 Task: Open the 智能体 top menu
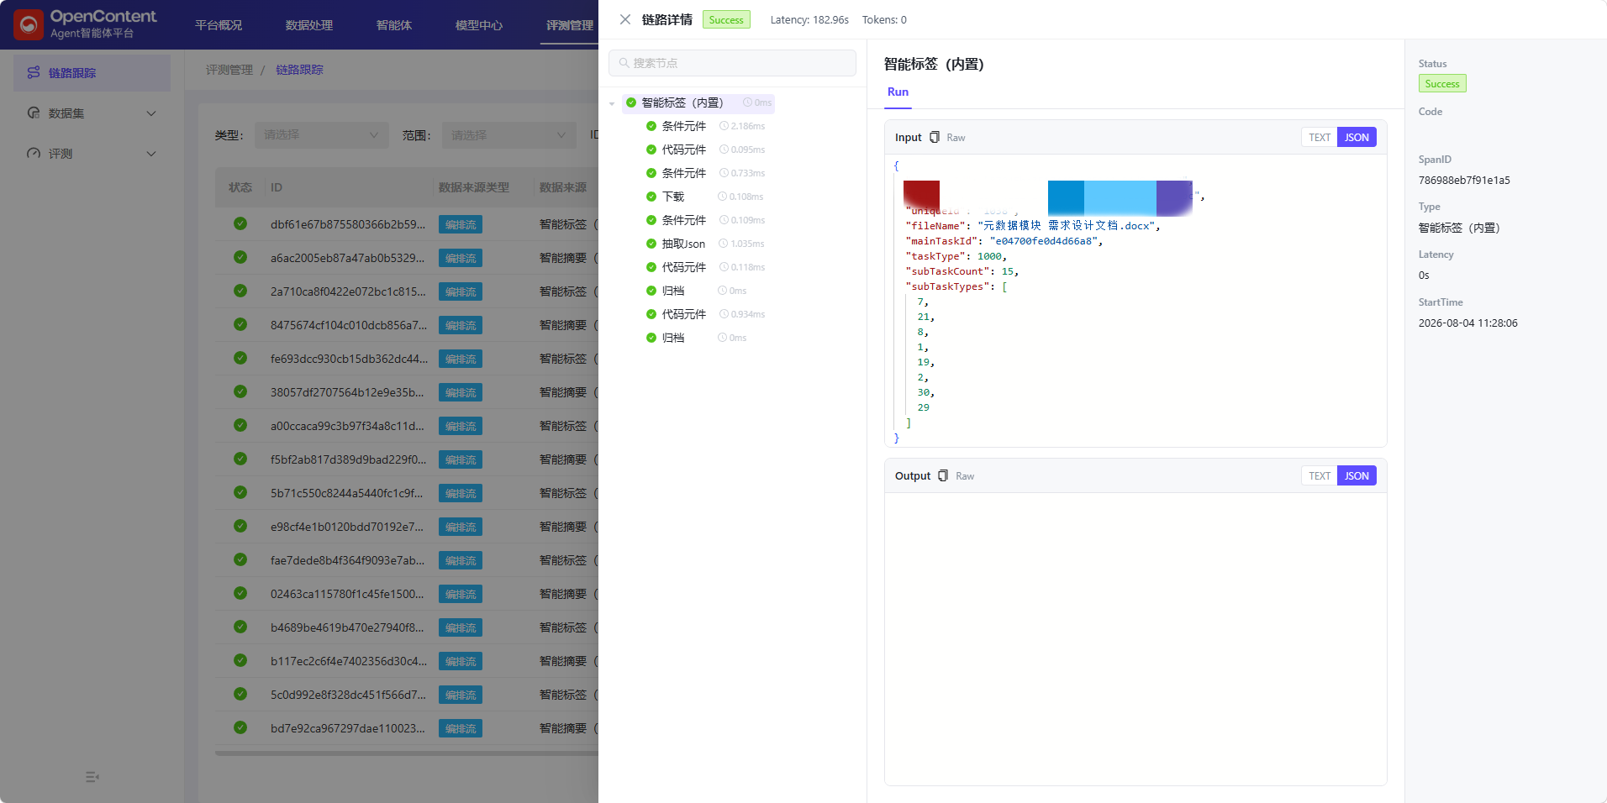point(394,25)
